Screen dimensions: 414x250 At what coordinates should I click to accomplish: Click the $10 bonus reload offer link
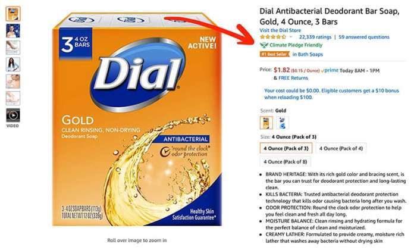coord(332,94)
